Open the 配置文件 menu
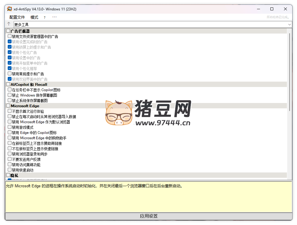The width and height of the screenshot is (297, 225). pos(17,18)
